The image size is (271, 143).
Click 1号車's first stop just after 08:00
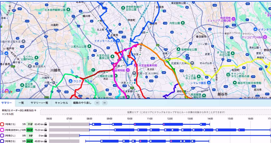(93, 124)
